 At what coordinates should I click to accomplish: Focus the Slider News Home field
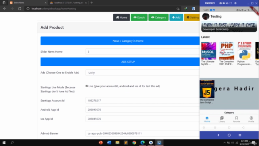[x=142, y=52]
